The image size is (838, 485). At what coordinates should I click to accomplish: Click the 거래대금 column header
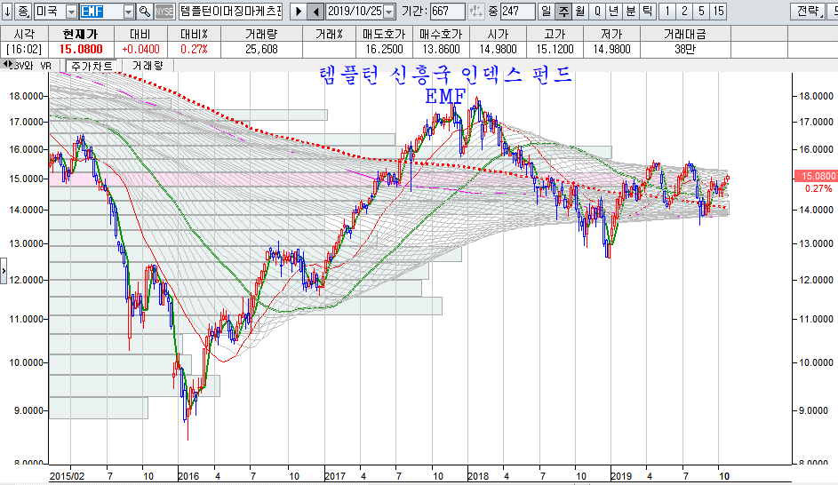[684, 34]
